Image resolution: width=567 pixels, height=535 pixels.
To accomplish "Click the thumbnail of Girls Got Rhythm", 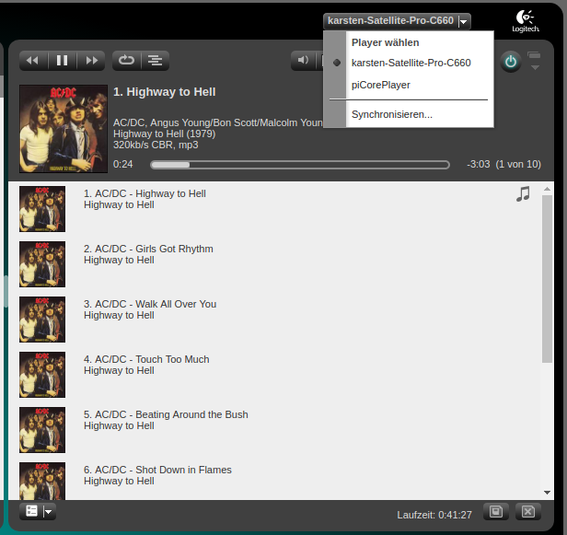I will coord(42,264).
